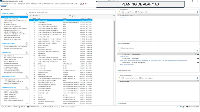
Task: Check Ocultar comunicaciones
Action: pyautogui.click(x=59, y=107)
